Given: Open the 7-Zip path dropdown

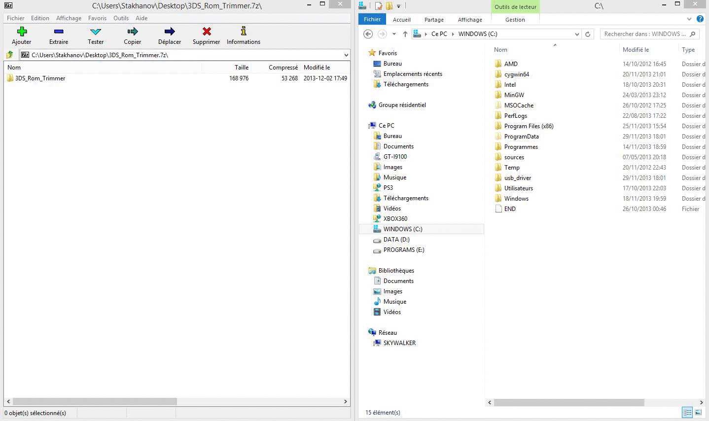Looking at the screenshot, I should pyautogui.click(x=346, y=55).
